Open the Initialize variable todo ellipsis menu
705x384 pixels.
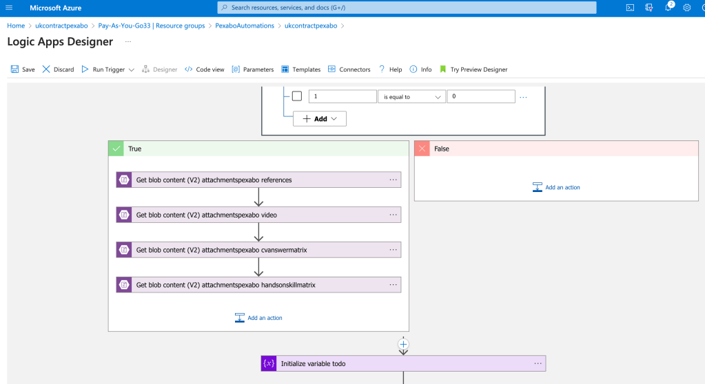click(538, 363)
